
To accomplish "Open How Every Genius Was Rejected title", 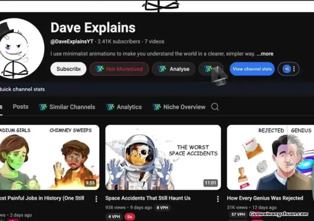I will click(265, 198).
